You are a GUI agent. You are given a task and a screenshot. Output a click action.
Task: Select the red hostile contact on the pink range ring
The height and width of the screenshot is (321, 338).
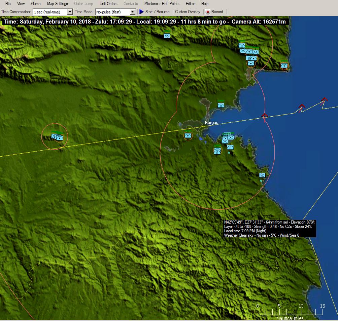(x=265, y=116)
